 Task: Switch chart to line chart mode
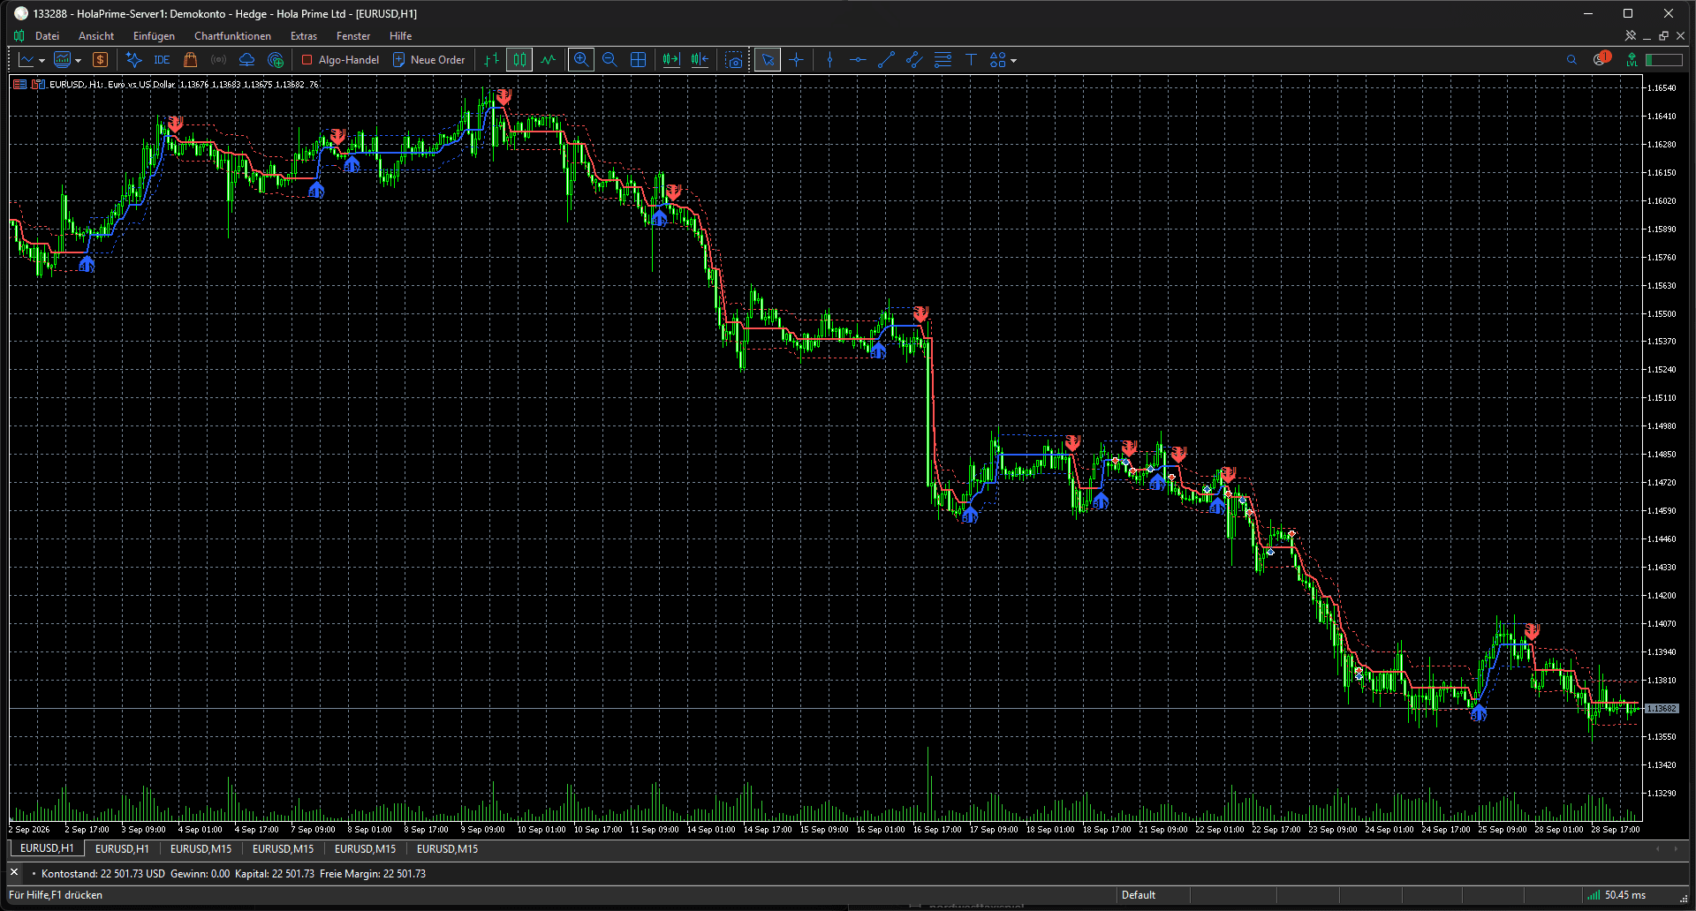(549, 60)
